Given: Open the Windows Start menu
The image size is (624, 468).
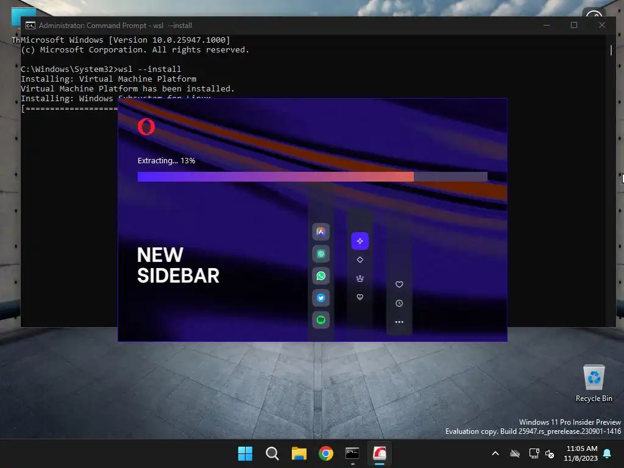Looking at the screenshot, I should pos(245,453).
